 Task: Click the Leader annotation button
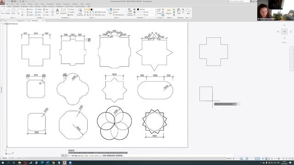pos(71,12)
